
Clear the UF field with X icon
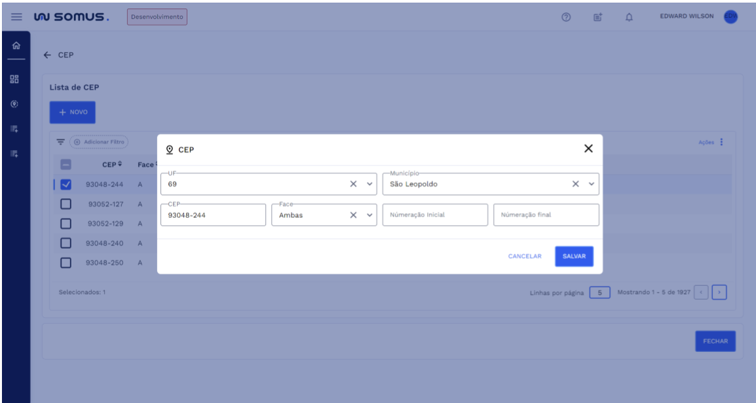click(353, 184)
